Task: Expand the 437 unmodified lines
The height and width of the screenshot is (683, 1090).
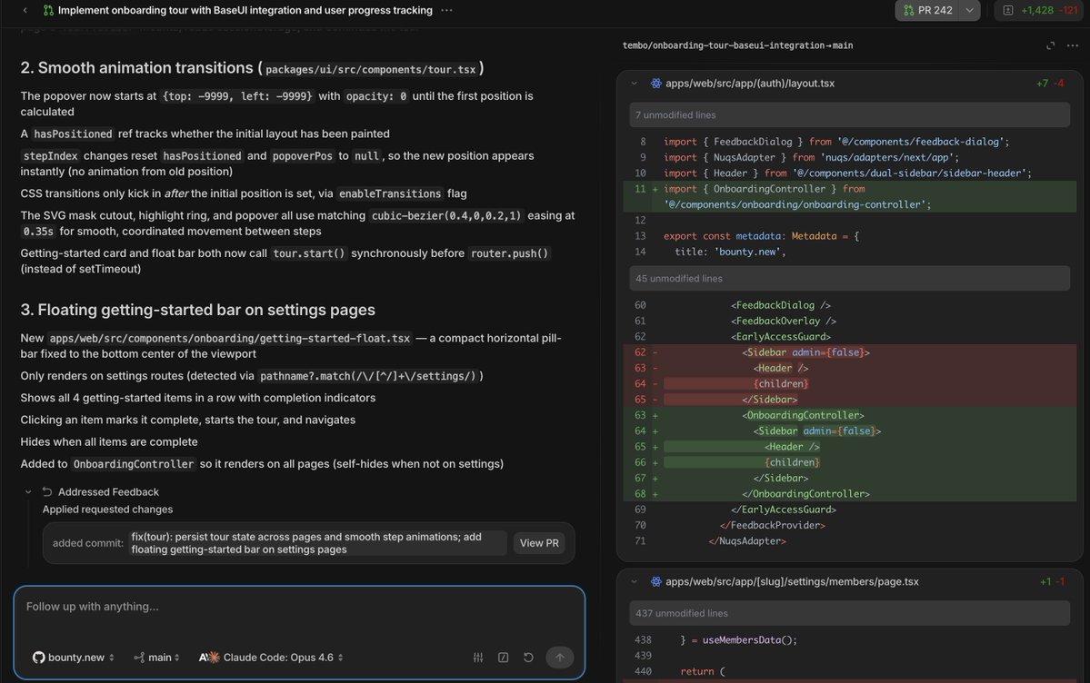Action: (849, 613)
